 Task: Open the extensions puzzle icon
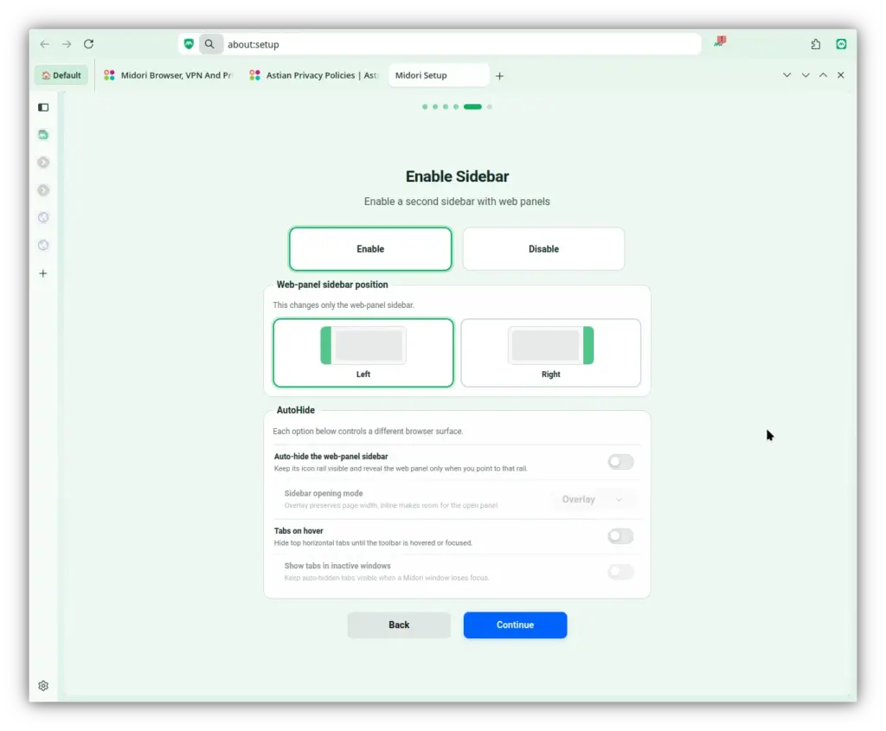click(815, 44)
